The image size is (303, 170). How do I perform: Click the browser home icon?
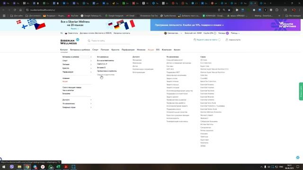point(20,10)
